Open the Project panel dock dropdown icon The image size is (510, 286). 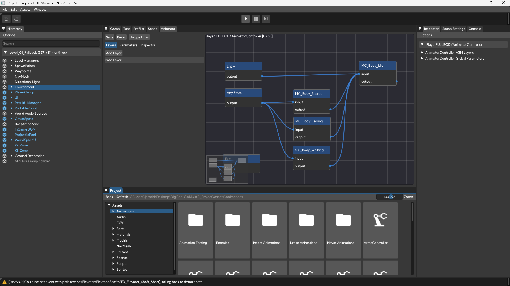(x=106, y=190)
